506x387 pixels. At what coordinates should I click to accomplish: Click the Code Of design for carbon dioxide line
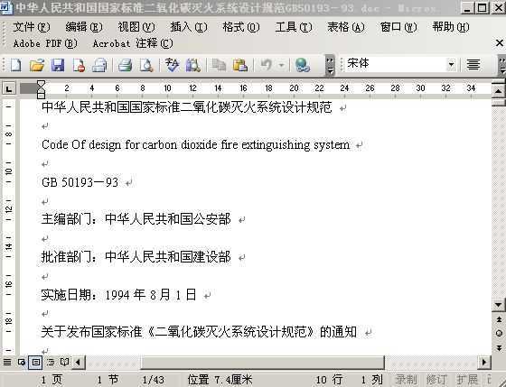195,145
